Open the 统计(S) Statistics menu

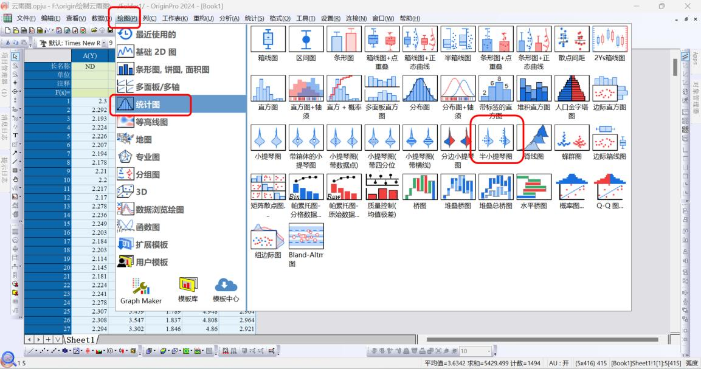click(x=254, y=18)
